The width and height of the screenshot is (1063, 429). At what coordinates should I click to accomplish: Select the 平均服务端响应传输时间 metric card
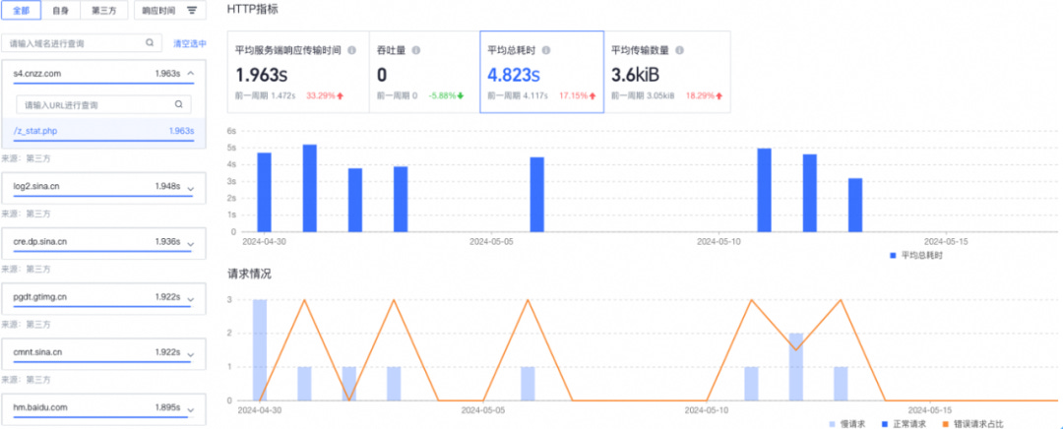coord(298,71)
